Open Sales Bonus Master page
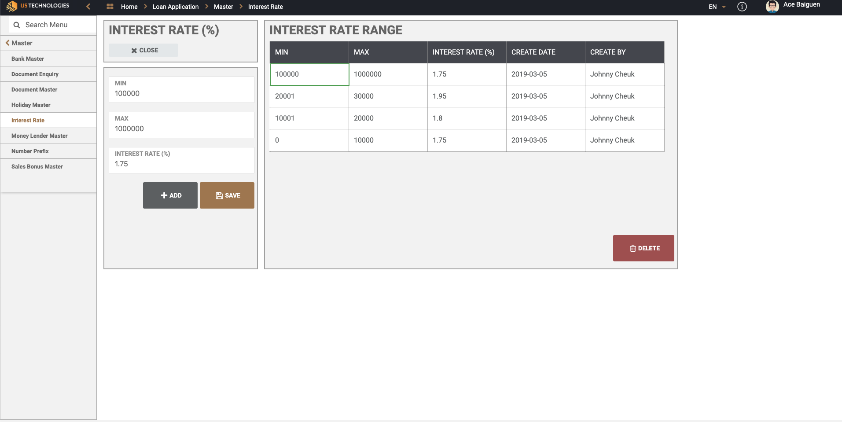 [x=37, y=167]
